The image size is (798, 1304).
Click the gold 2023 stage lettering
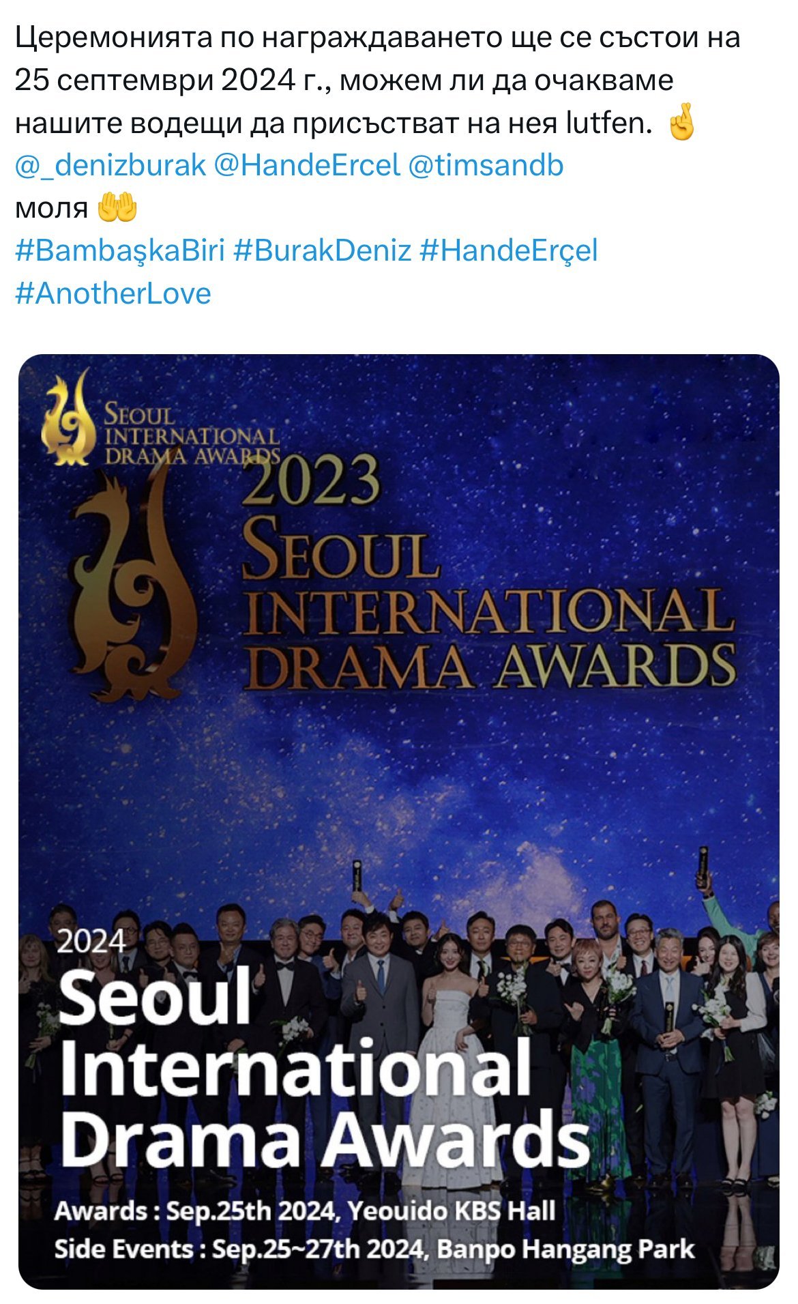coord(310,480)
